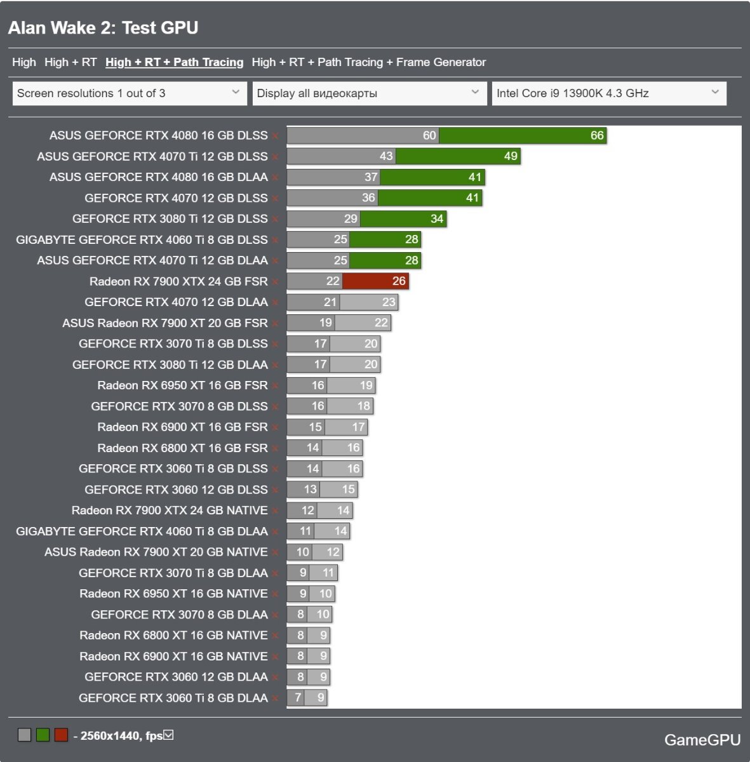
Task: Remove GEFORCE RTX 4070 12 GB DLAA via x icon
Action: pos(275,303)
